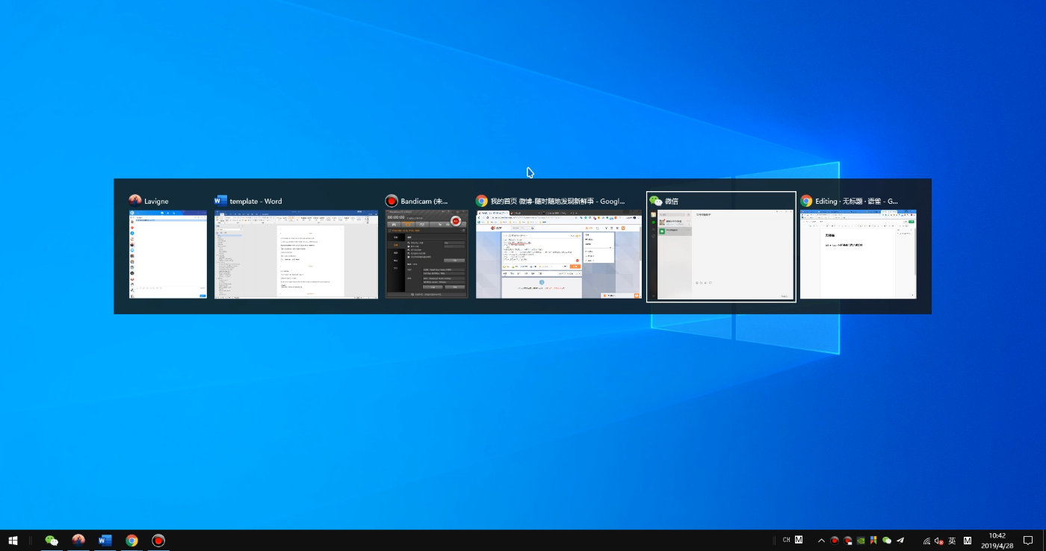Open Word from the taskbar
Viewport: 1046px width, 551px height.
[x=105, y=540]
